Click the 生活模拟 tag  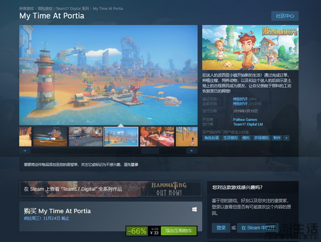pos(231,138)
